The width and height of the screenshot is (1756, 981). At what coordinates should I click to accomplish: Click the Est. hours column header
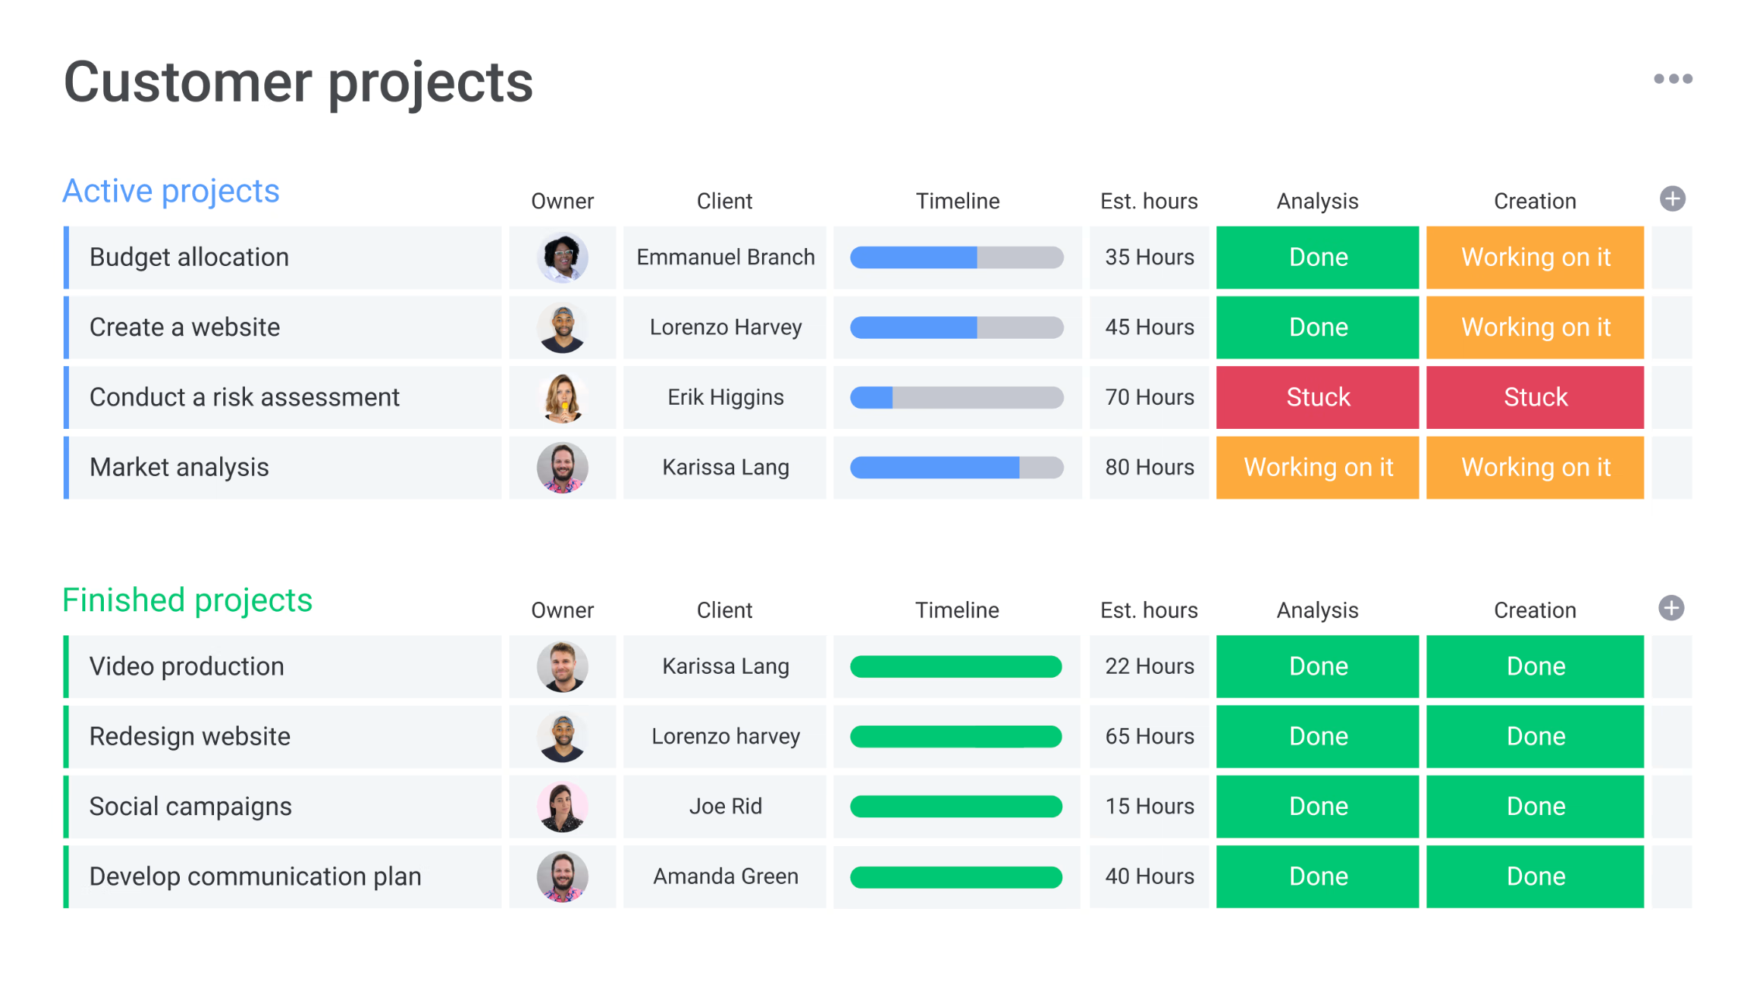(1149, 200)
